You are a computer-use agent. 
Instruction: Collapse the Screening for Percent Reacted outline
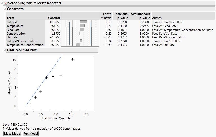point(2,3)
